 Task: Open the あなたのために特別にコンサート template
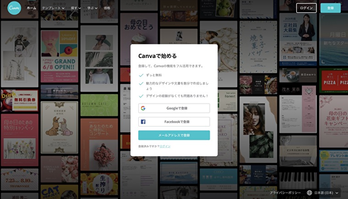coord(99,144)
